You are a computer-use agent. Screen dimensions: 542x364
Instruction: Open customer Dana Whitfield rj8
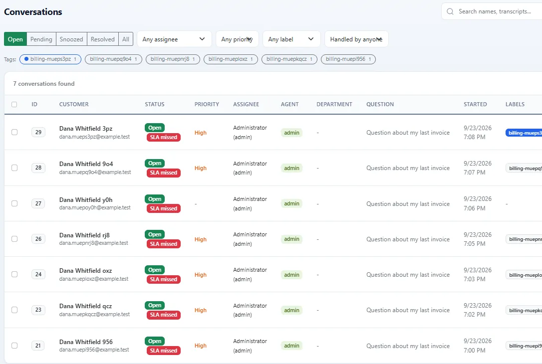84,235
